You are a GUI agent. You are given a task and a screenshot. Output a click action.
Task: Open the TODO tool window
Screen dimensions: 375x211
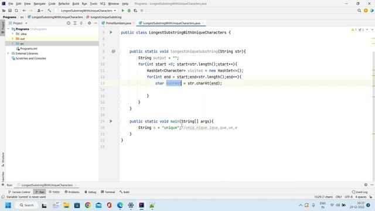(54, 192)
